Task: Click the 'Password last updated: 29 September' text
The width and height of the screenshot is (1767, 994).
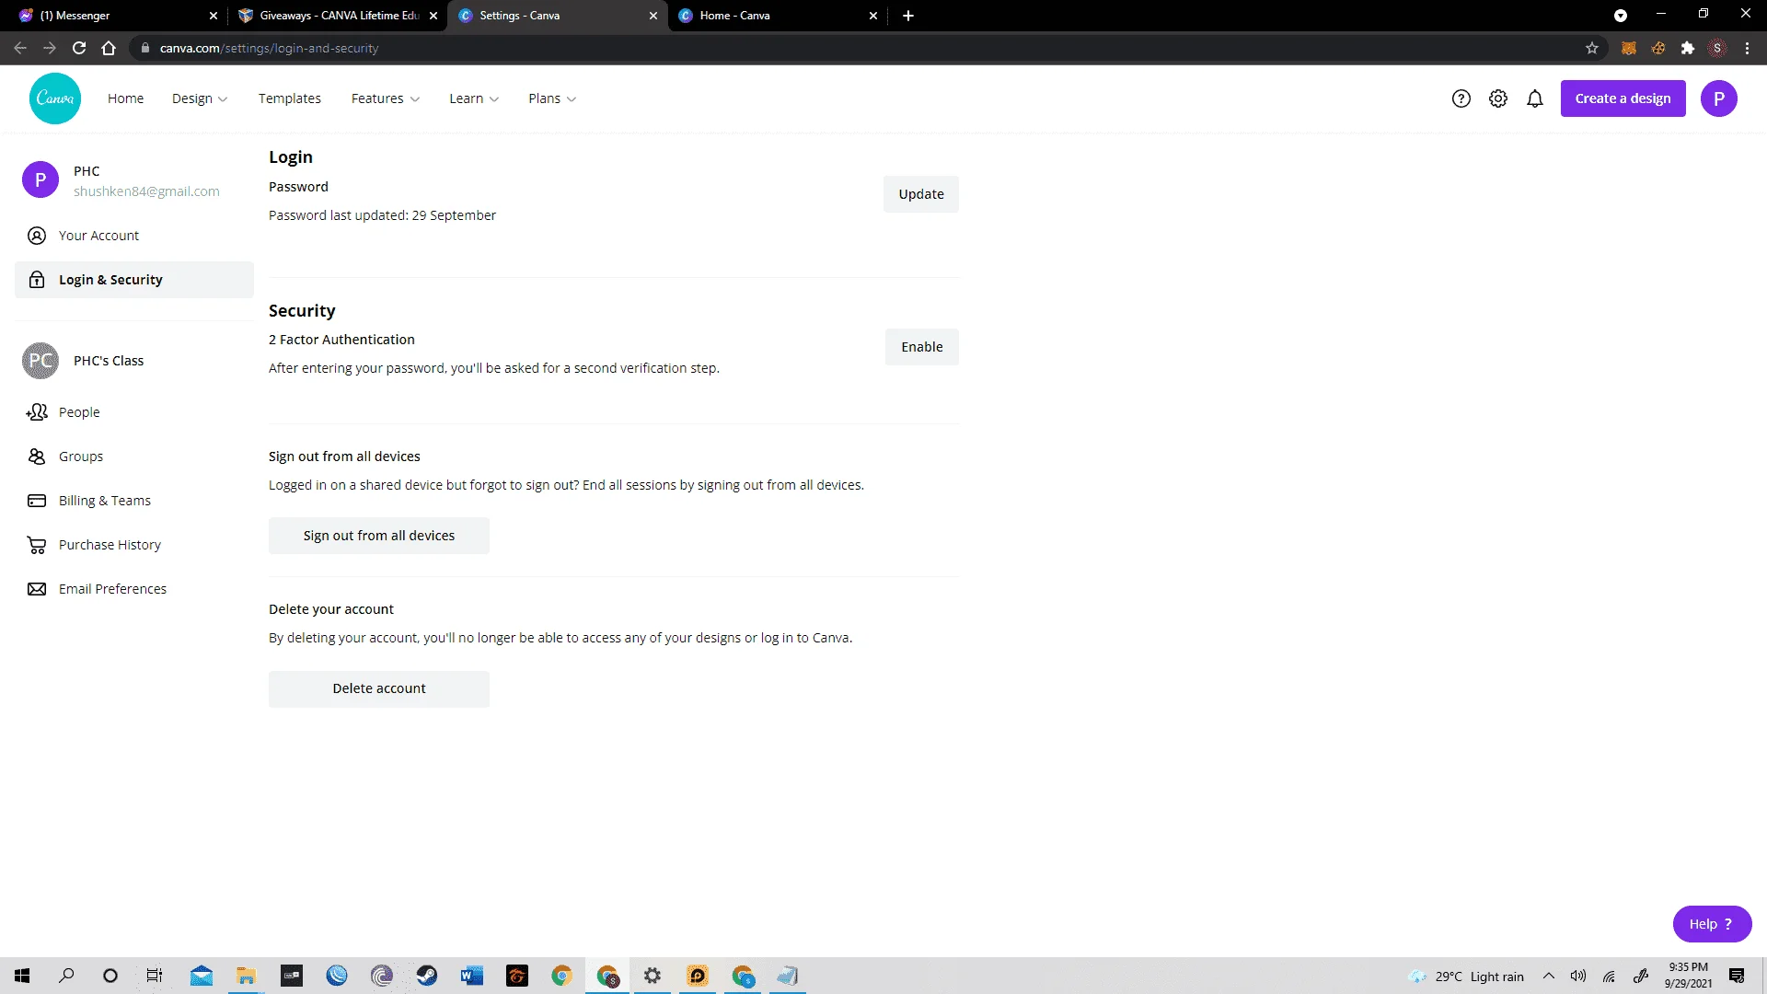Action: coord(382,215)
